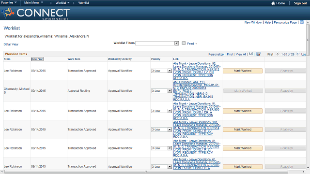Sort by Worked By Activity column header
Image resolution: width=310 pixels, height=174 pixels.
120,59
